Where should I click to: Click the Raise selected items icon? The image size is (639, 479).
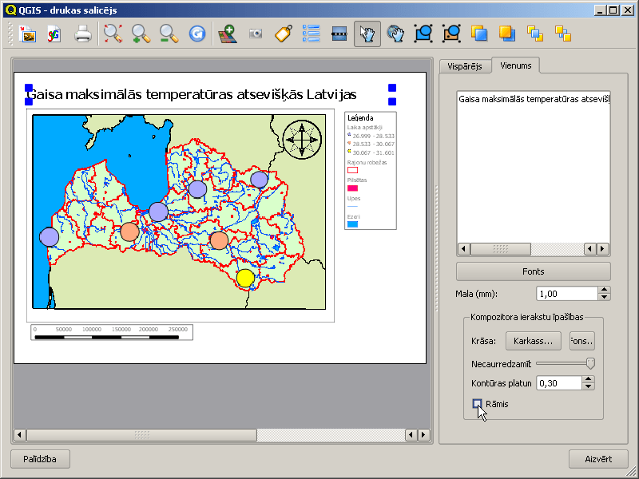pyautogui.click(x=479, y=34)
